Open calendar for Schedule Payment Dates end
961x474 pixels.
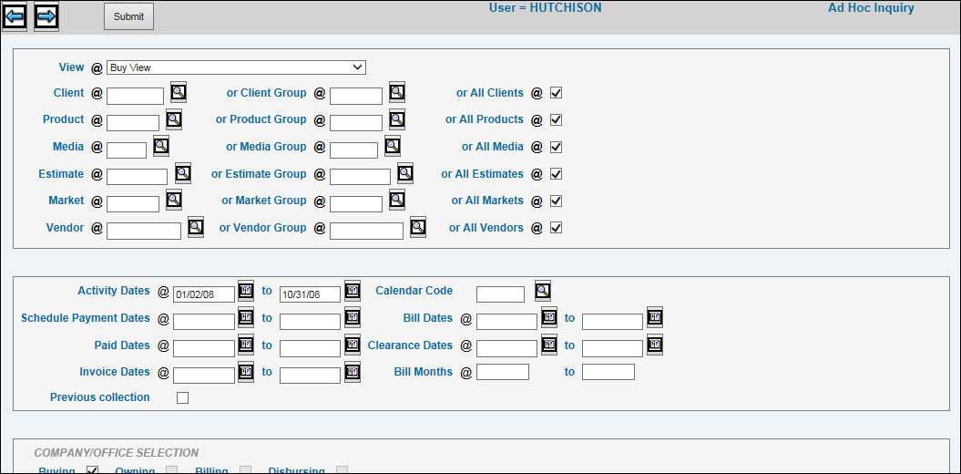(353, 317)
